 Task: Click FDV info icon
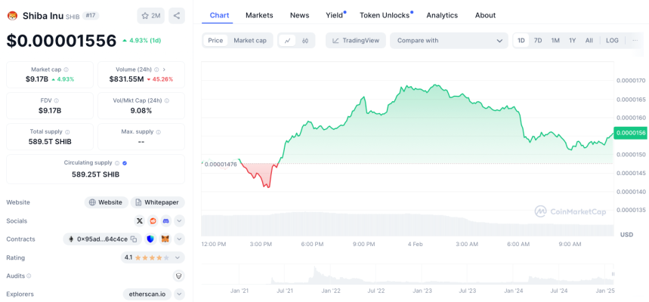[57, 100]
